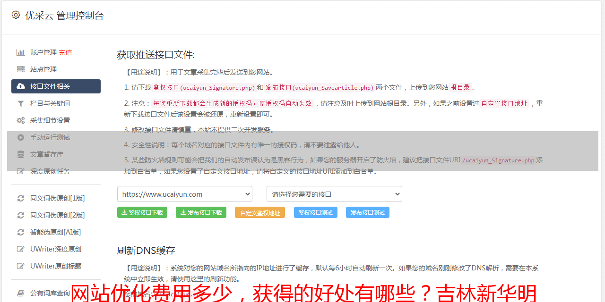The width and height of the screenshot is (605, 302).
Task: Select 接口文件相关 menu item
Action: [x=56, y=86]
